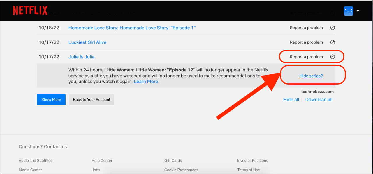The image size is (373, 174).
Task: Select the 10/17/22 date beside Luckiest Girl Alive
Action: 49,42
